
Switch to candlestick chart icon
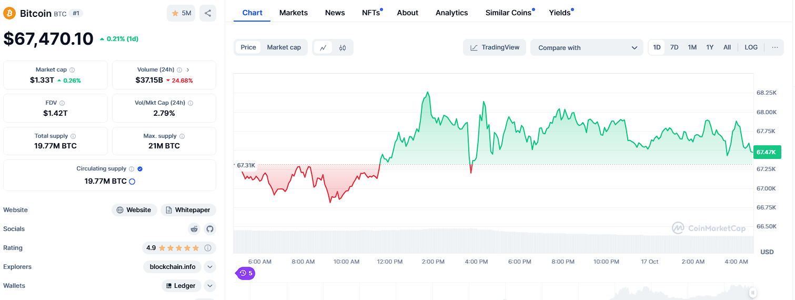[343, 47]
